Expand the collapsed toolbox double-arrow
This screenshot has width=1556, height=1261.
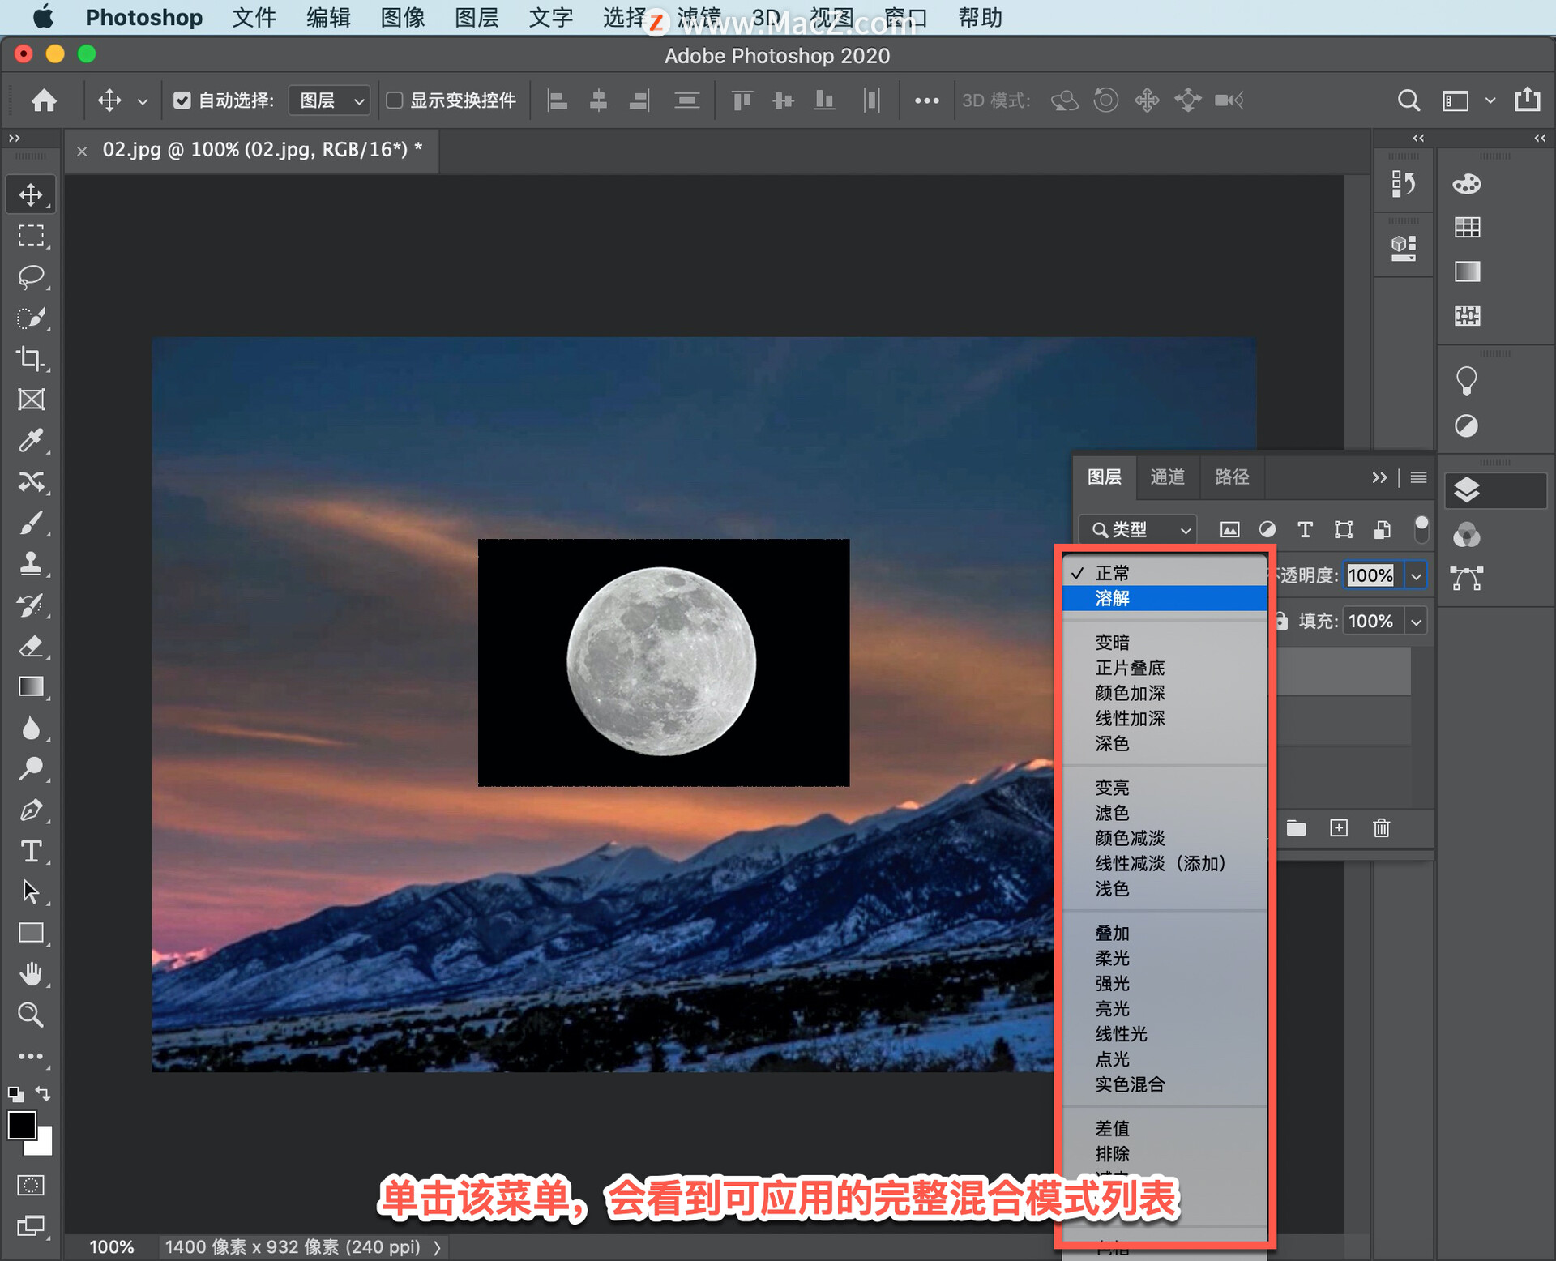(x=15, y=139)
